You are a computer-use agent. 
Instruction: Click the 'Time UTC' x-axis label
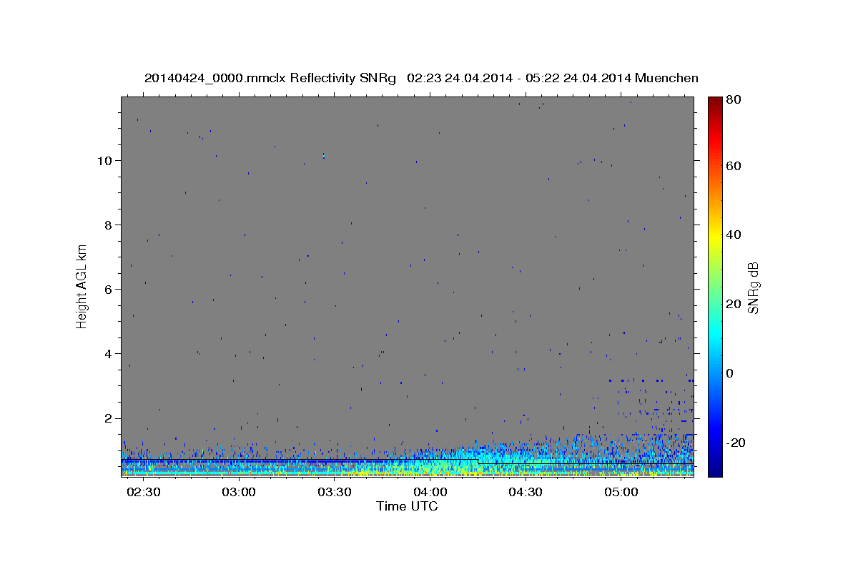[x=407, y=506]
